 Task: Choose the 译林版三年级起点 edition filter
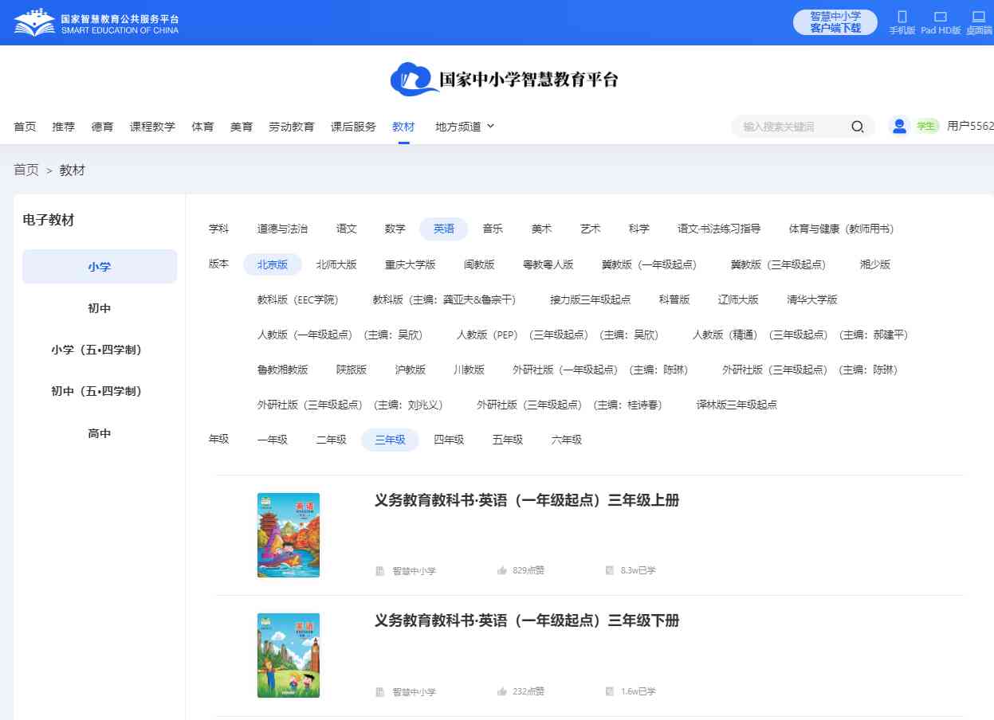click(x=737, y=405)
